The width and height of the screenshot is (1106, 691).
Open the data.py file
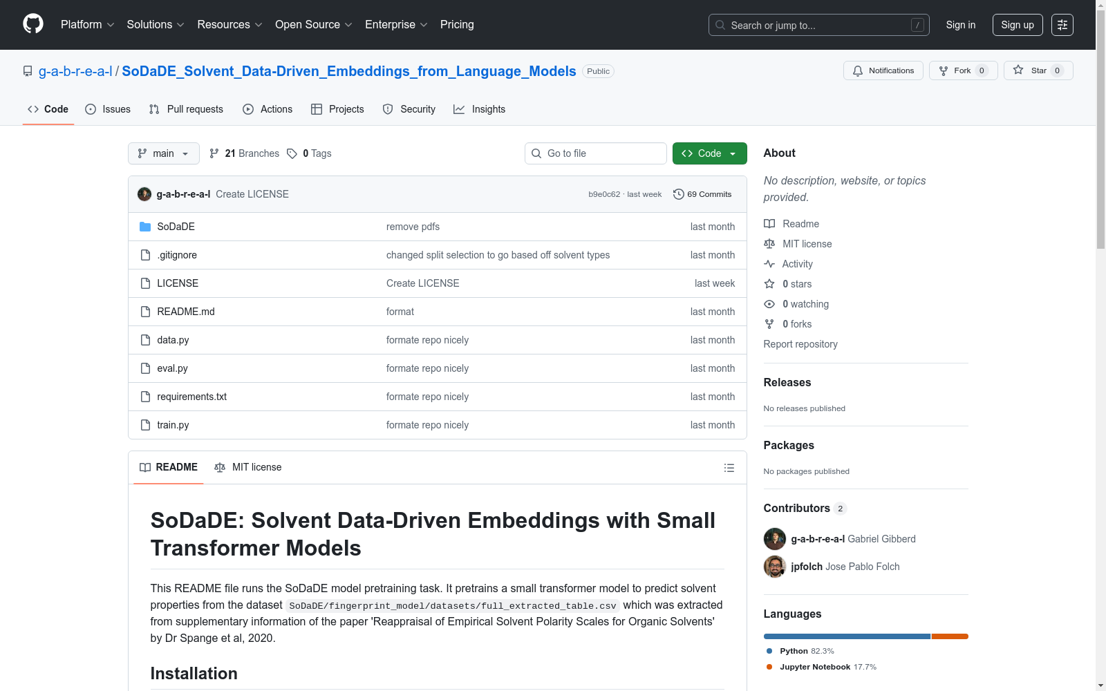[173, 340]
